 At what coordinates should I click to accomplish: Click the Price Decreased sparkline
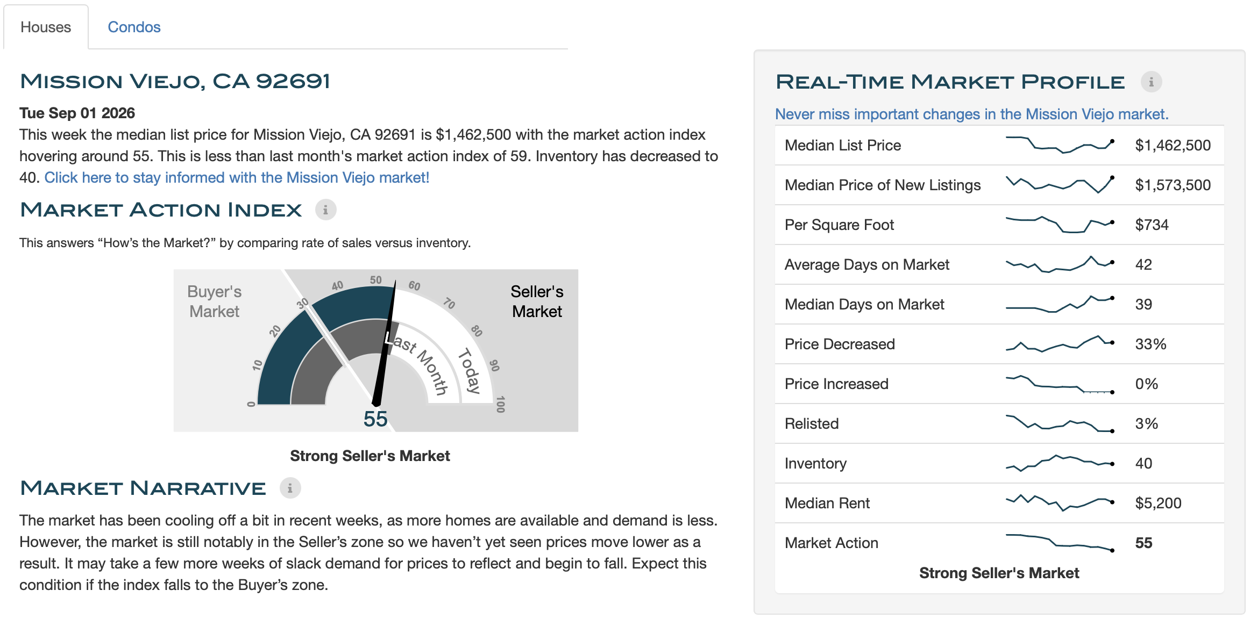(1059, 344)
